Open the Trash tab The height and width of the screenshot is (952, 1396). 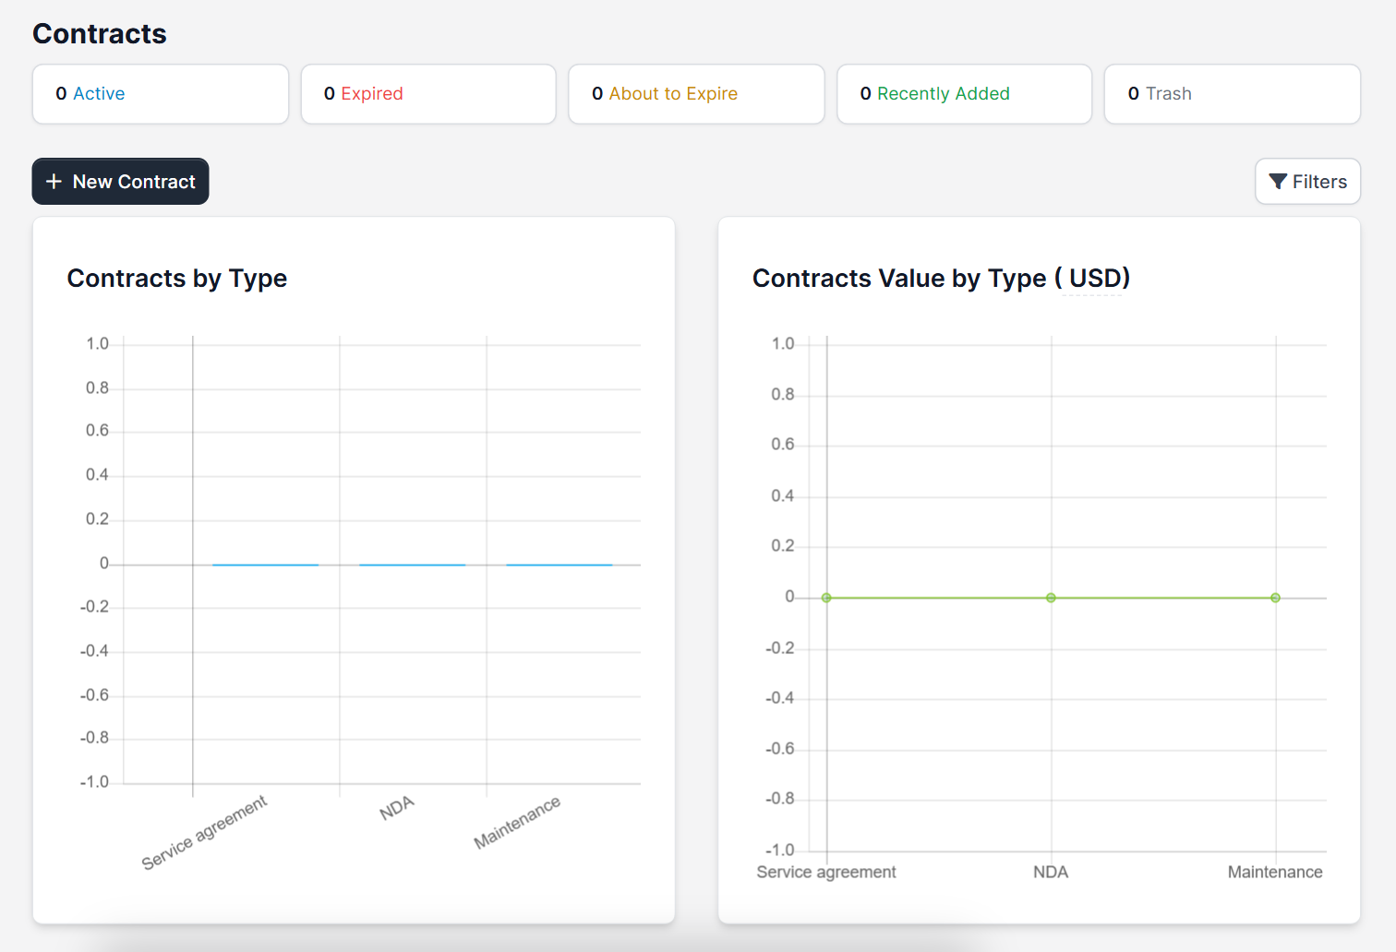pyautogui.click(x=1233, y=94)
